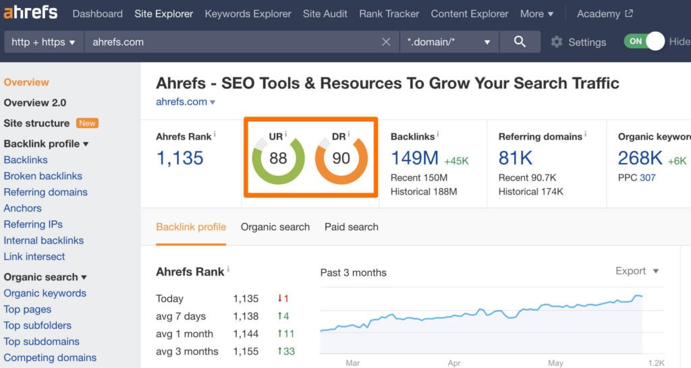Toggle the ON switch in top bar
Image resolution: width=691 pixels, height=368 pixels.
[644, 41]
